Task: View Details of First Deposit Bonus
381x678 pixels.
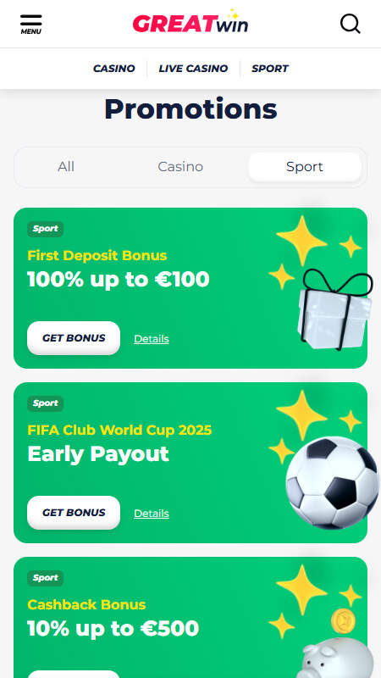Action: point(152,339)
